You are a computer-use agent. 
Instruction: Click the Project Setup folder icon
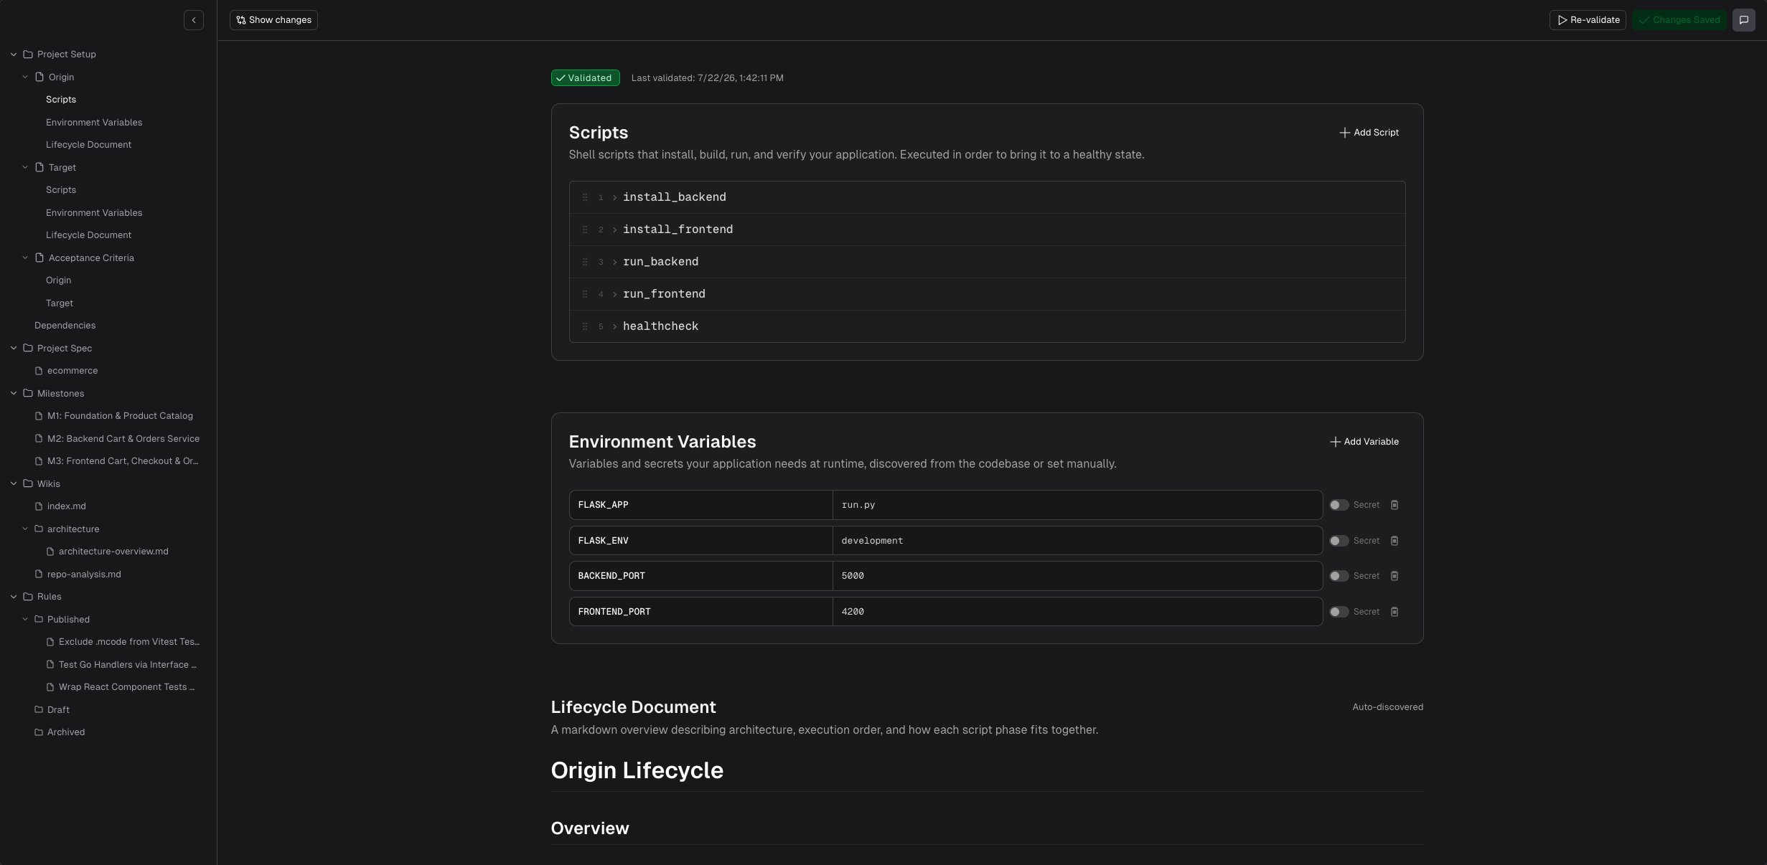coord(28,55)
